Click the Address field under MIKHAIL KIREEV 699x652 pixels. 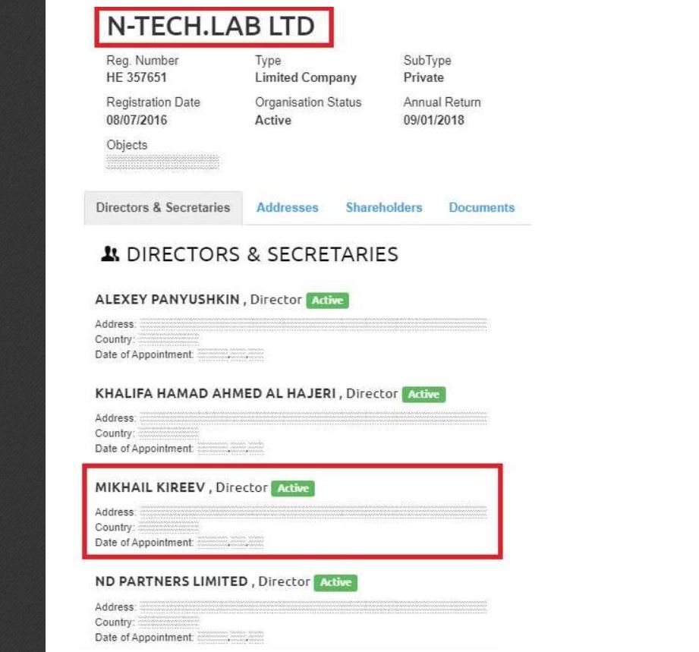tap(288, 512)
